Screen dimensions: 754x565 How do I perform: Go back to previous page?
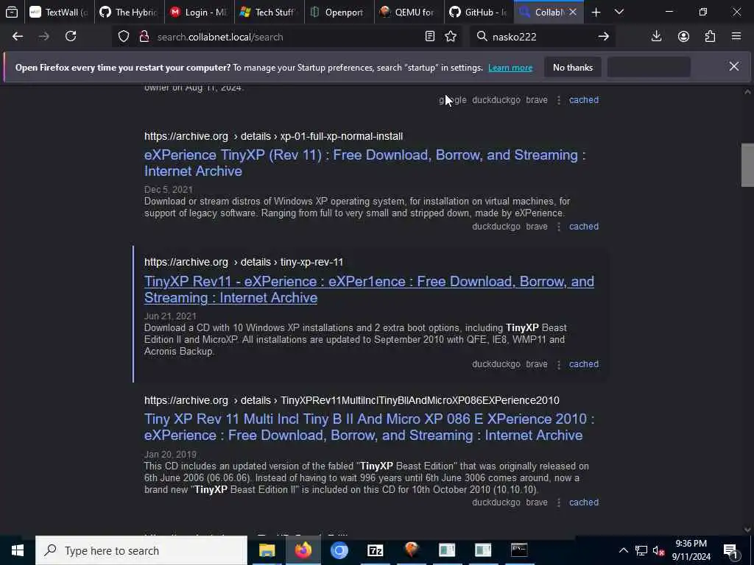[x=18, y=37]
